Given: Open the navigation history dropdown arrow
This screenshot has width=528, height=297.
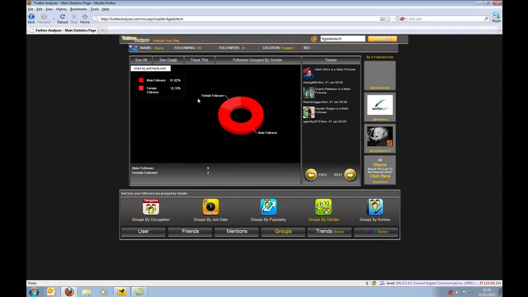Looking at the screenshot, I should point(54,19).
